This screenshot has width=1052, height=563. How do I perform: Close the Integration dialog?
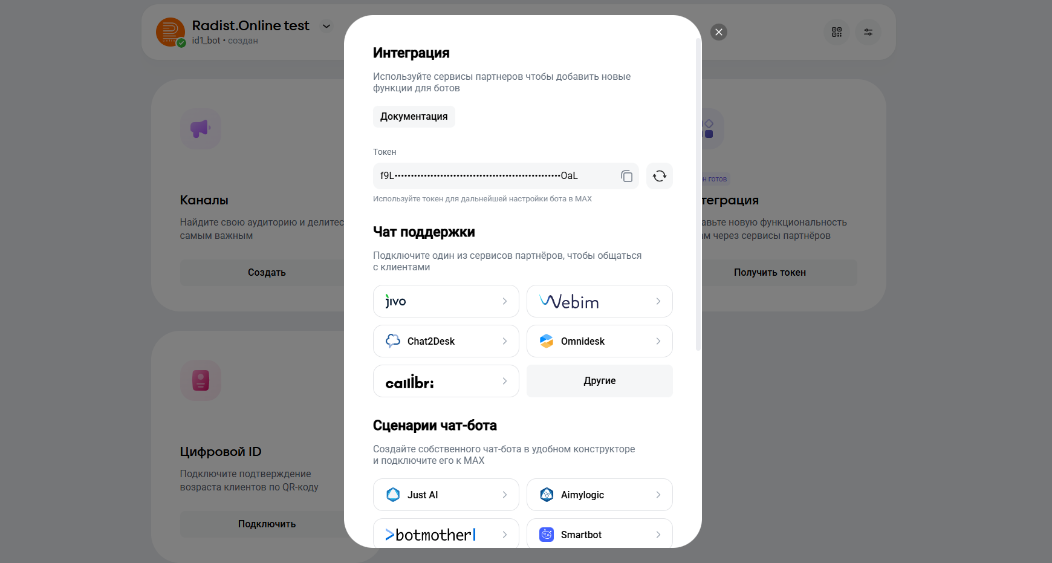point(718,32)
